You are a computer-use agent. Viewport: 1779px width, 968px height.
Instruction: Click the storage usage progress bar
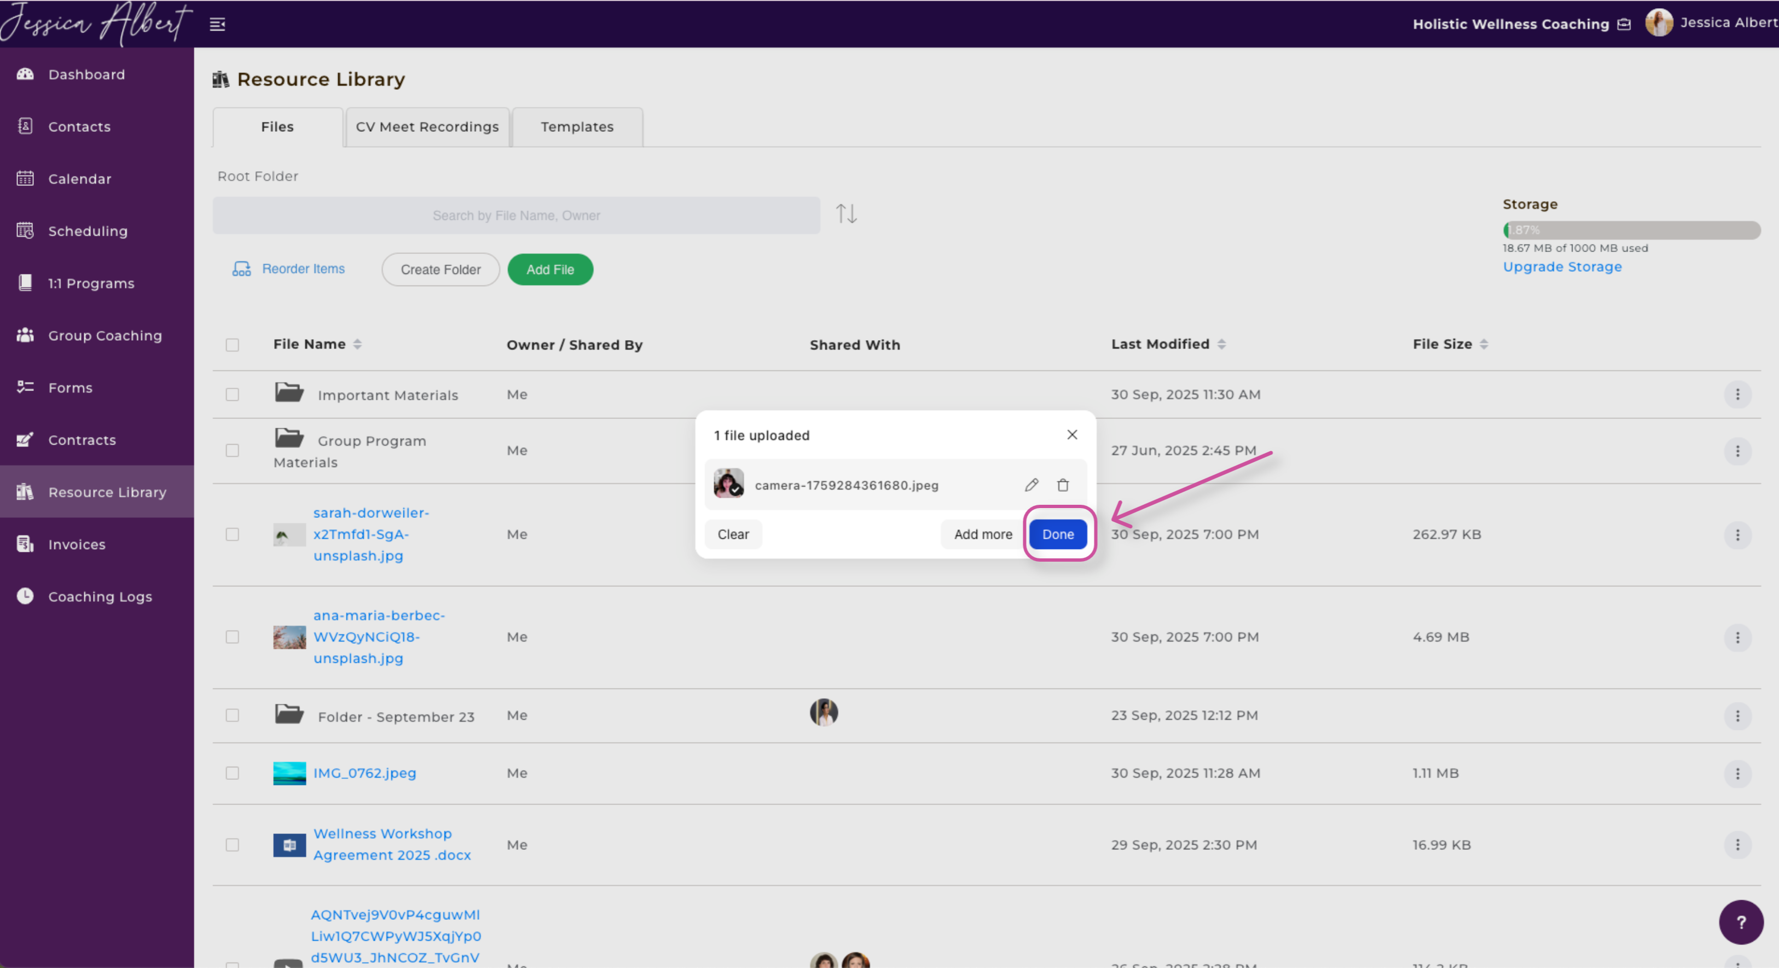[1631, 230]
